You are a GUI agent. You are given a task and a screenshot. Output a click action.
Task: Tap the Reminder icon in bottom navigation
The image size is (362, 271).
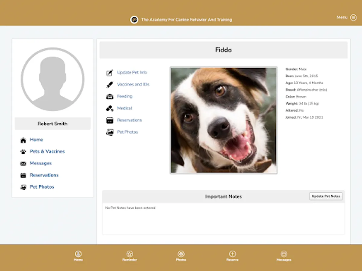coord(130,254)
